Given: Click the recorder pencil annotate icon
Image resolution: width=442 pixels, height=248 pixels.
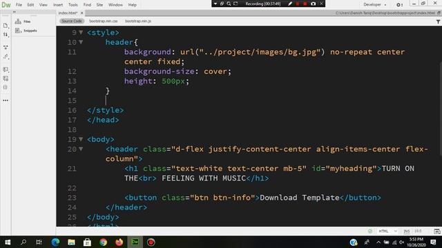Looking at the screenshot, I should 290,3.
